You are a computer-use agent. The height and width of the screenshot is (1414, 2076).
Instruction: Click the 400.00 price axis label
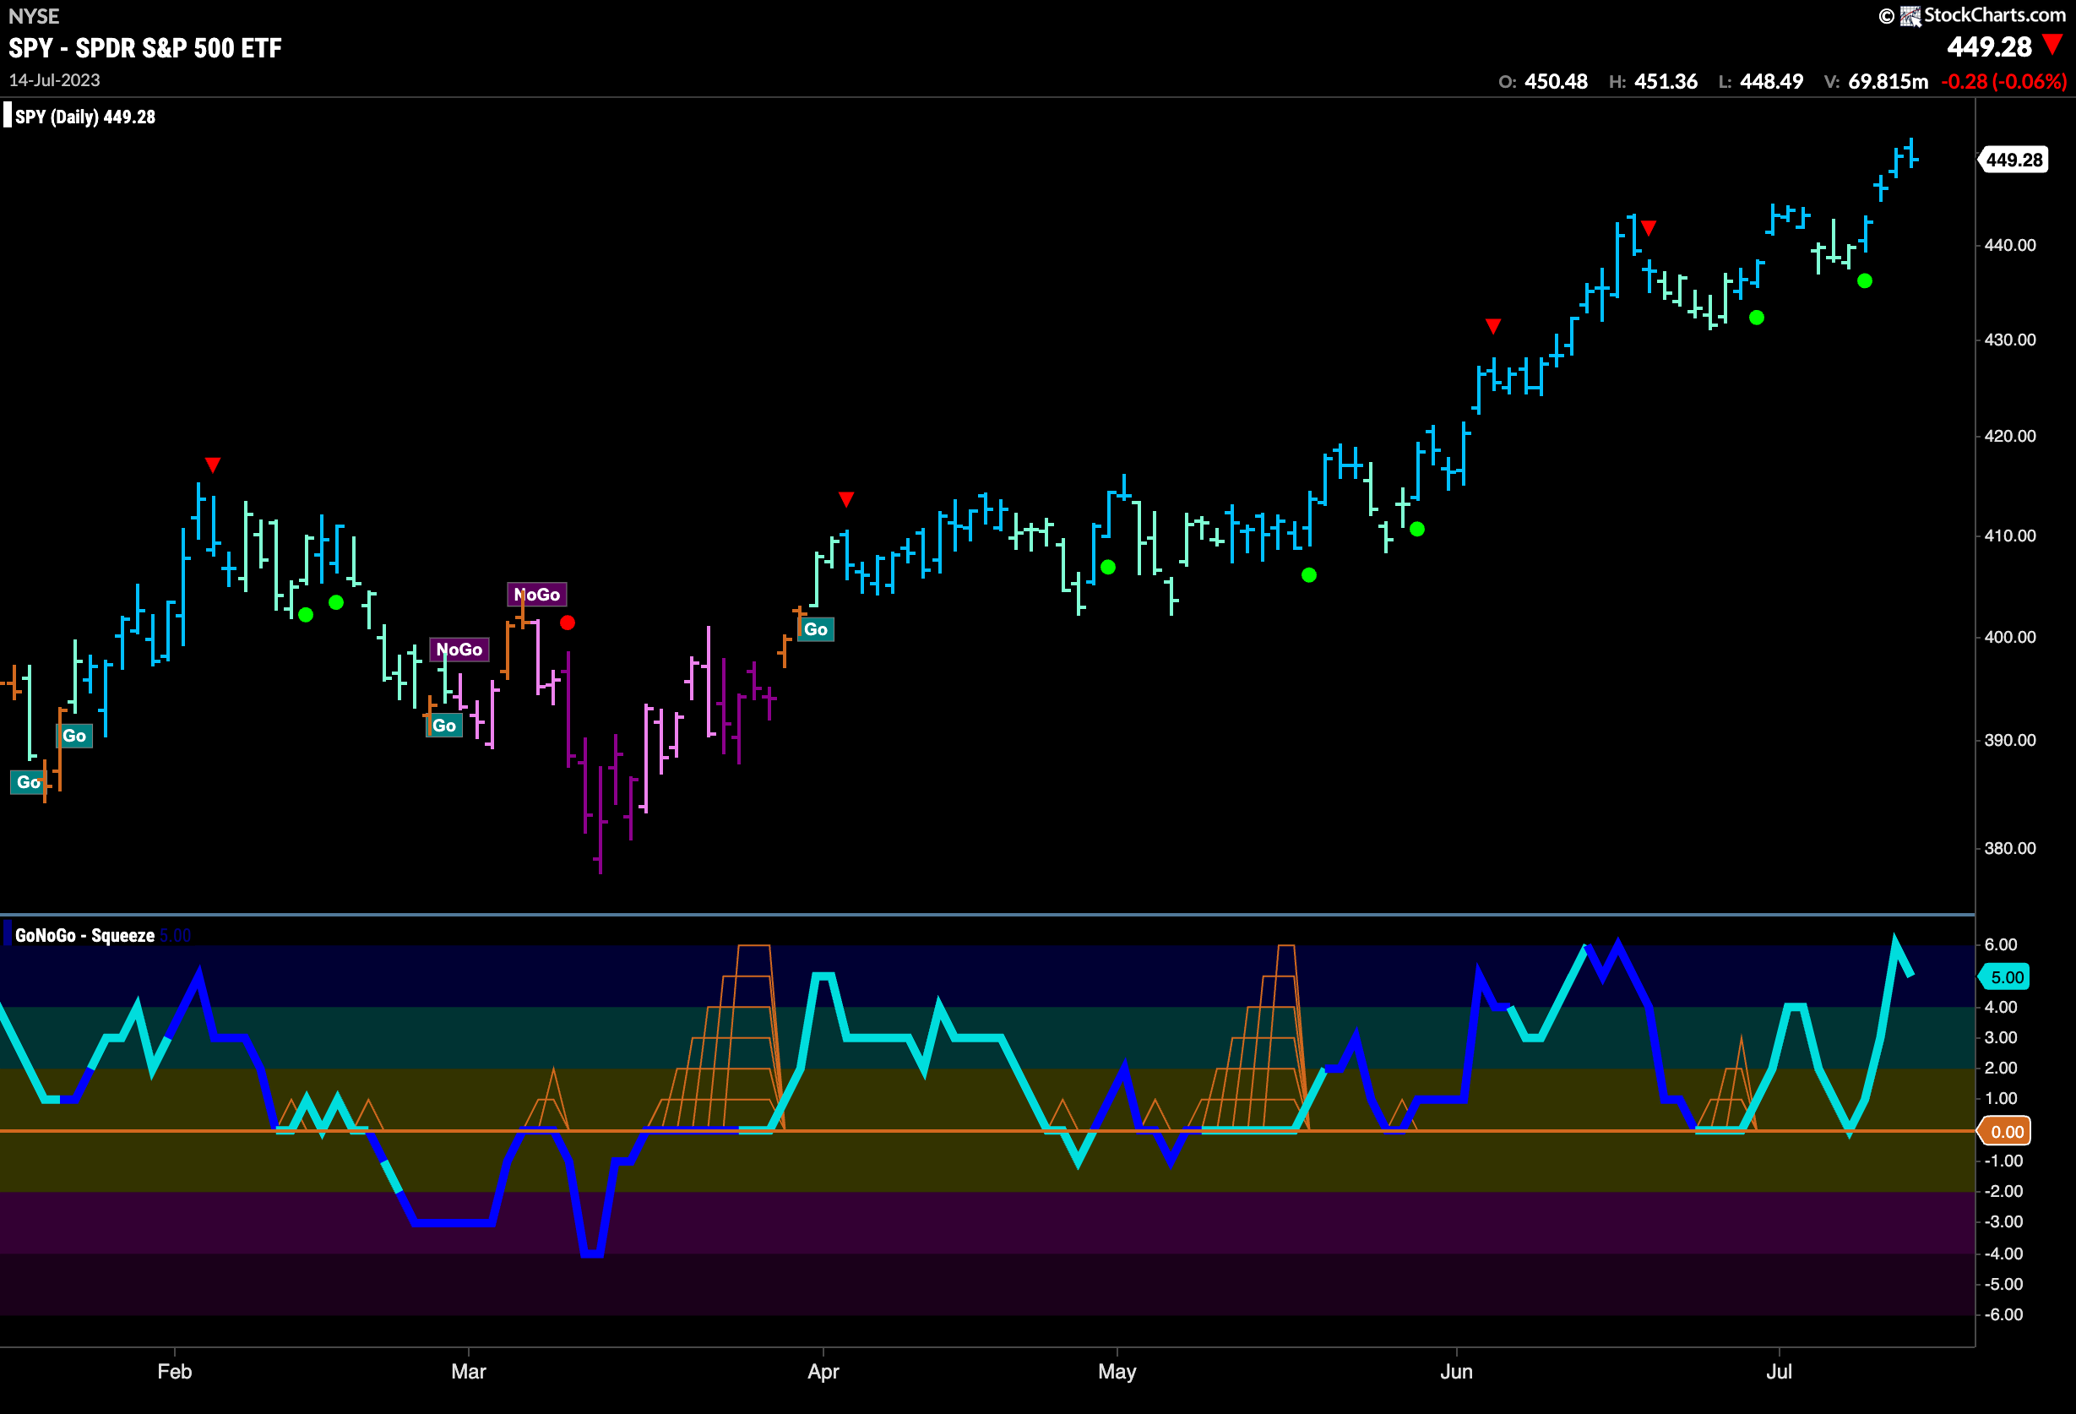pyautogui.click(x=2010, y=637)
